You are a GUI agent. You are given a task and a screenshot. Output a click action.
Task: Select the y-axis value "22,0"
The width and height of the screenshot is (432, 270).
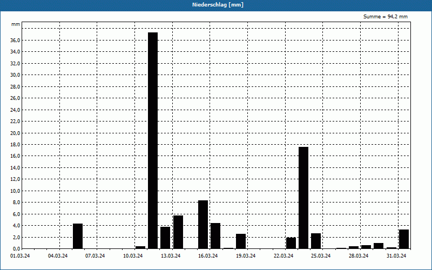click(15, 122)
